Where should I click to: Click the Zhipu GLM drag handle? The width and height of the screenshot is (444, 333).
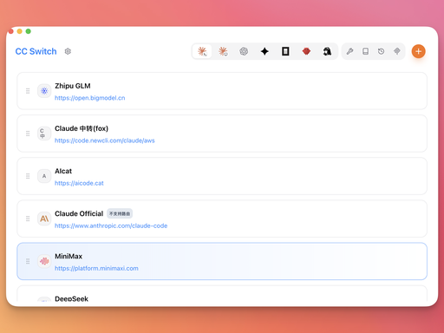28,91
